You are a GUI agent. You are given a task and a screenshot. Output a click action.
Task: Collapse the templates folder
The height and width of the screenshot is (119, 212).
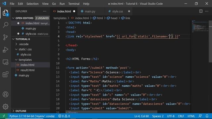tap(25, 60)
